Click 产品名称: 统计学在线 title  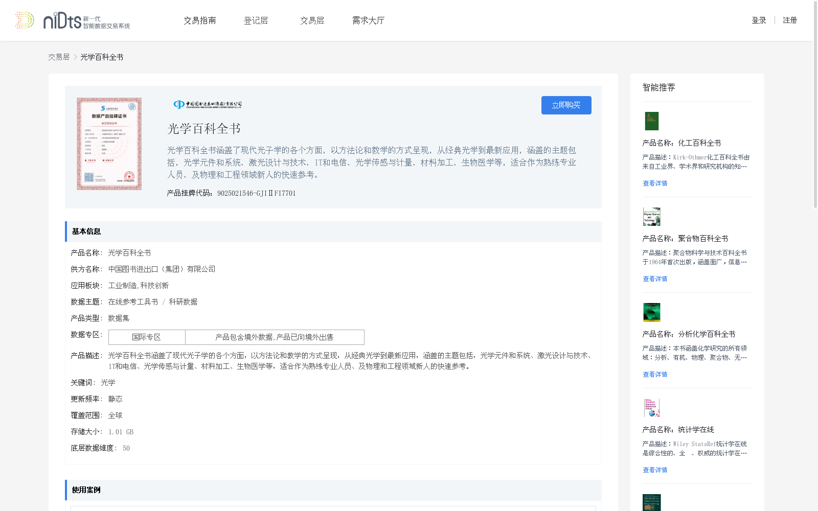pyautogui.click(x=678, y=430)
